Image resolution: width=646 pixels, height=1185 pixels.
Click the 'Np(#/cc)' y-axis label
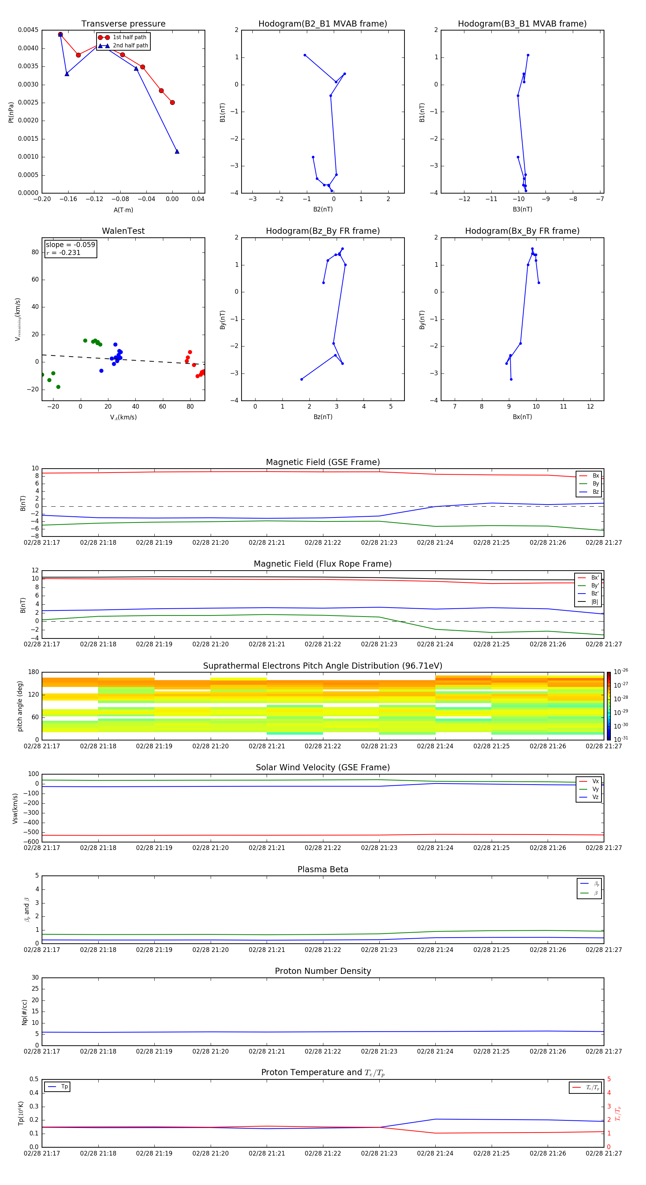tap(24, 1012)
